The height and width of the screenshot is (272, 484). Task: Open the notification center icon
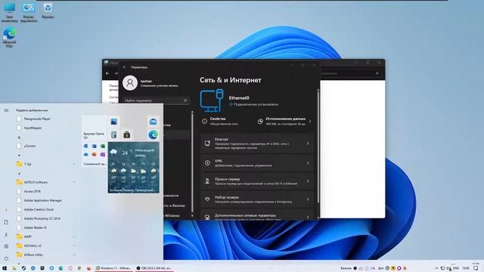[476, 268]
